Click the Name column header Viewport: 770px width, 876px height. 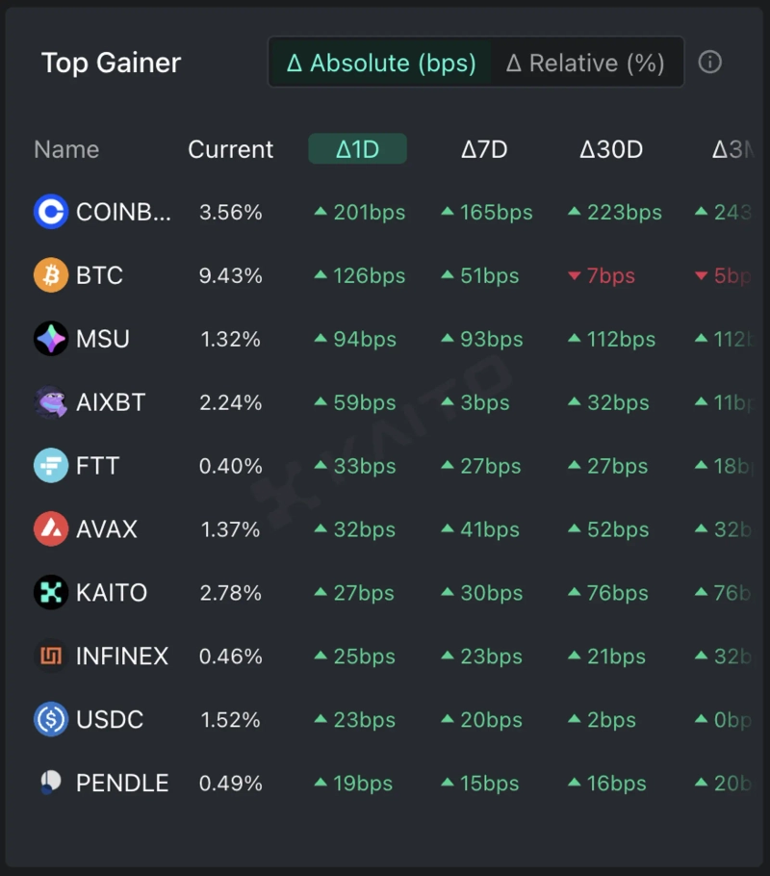pos(66,149)
